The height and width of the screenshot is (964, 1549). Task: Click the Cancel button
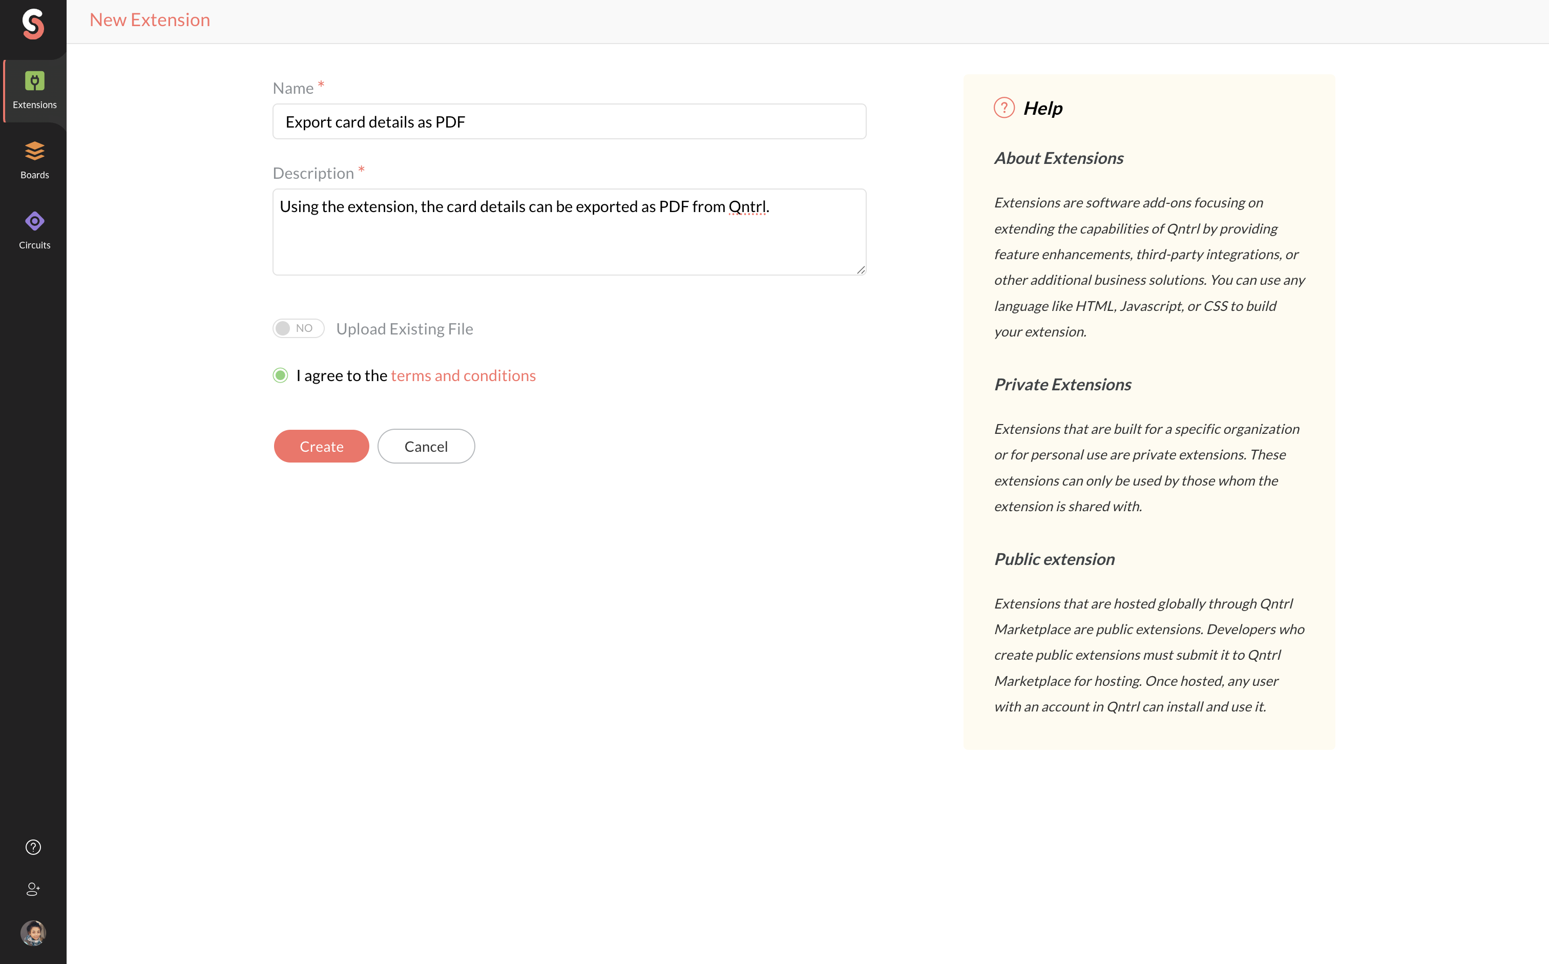[426, 446]
